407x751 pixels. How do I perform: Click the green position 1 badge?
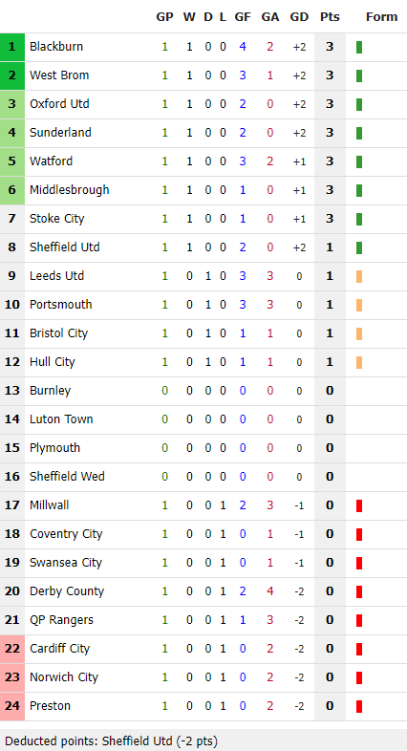12,47
